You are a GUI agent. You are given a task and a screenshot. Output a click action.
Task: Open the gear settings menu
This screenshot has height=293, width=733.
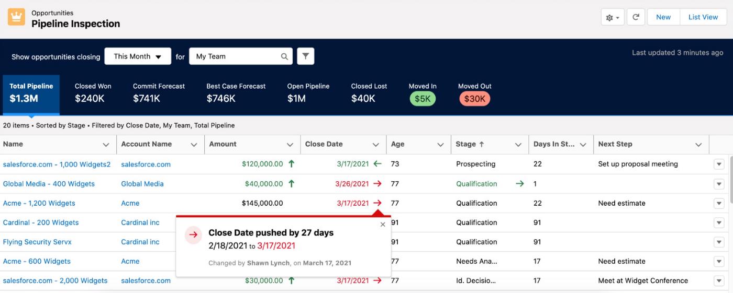pyautogui.click(x=612, y=18)
